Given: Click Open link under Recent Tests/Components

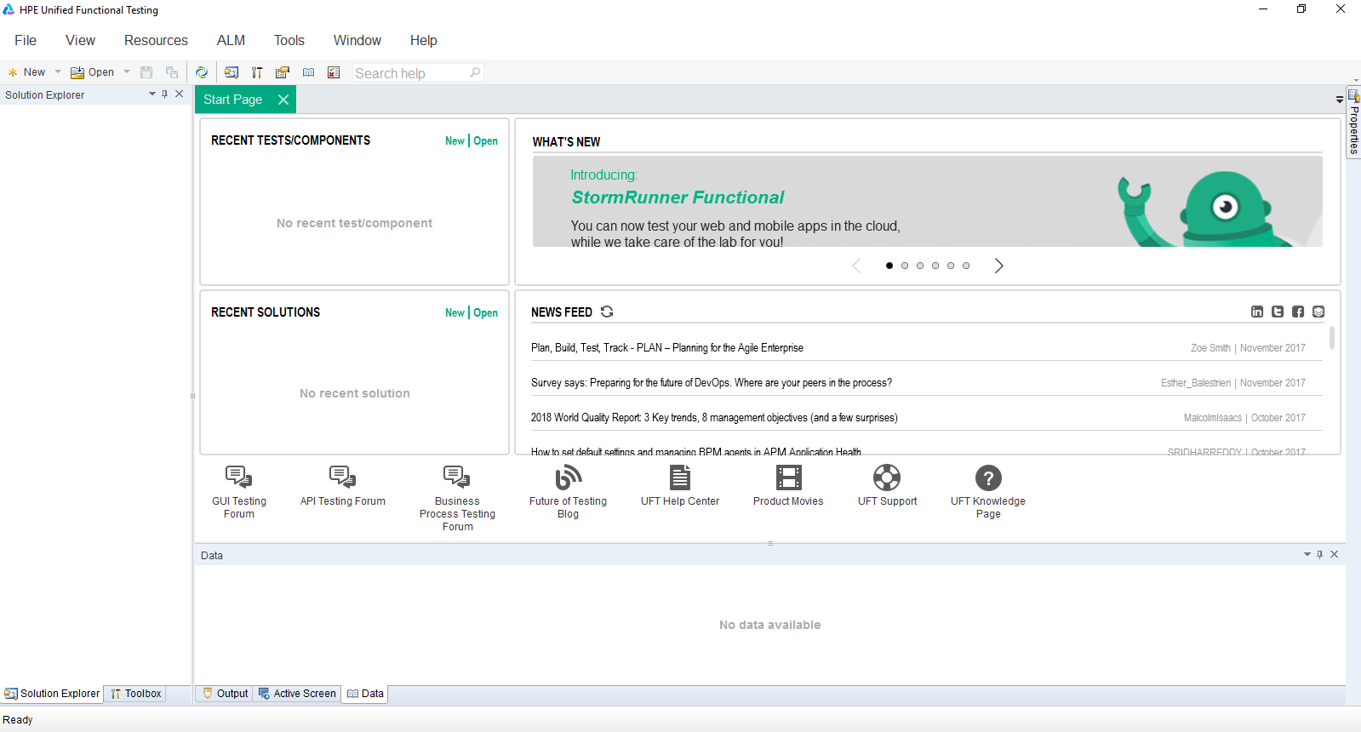Looking at the screenshot, I should pyautogui.click(x=485, y=141).
